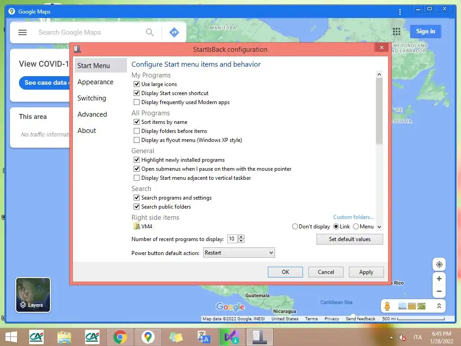Open Power button default action dropdown
The image size is (461, 346).
point(239,253)
